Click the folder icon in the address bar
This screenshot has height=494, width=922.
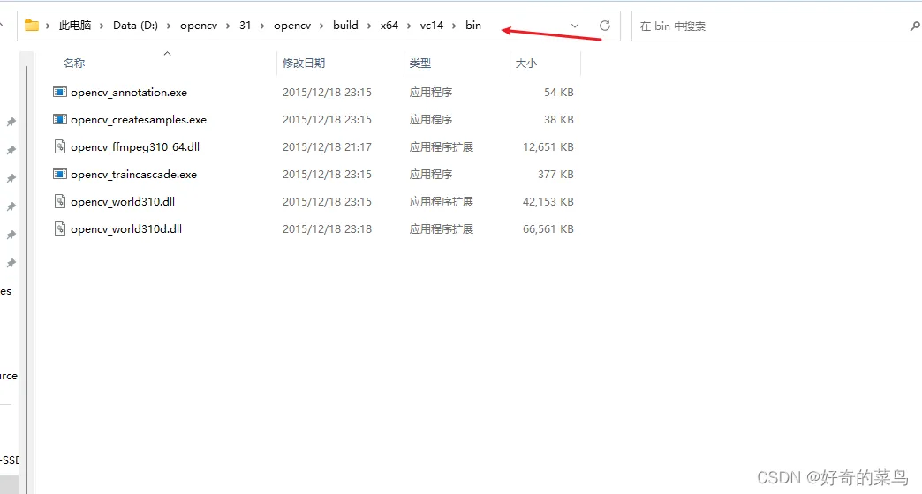pyautogui.click(x=31, y=26)
